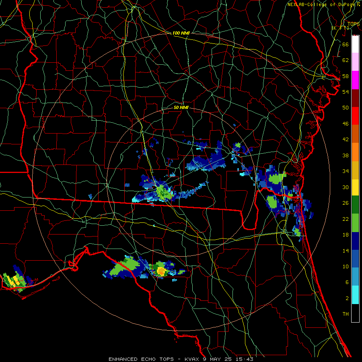This screenshot has width=362, height=362.
Task: Click the bright red 46 kft swatch
Action: [x=355, y=116]
